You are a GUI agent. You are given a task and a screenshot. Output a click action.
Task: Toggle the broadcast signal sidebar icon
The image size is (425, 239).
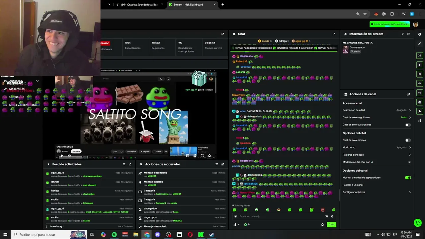(420, 93)
